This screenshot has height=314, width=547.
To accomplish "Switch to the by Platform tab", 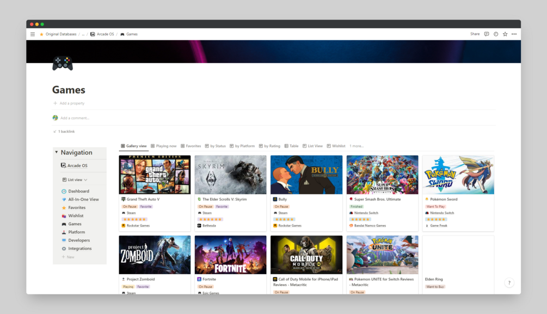I will 242,146.
